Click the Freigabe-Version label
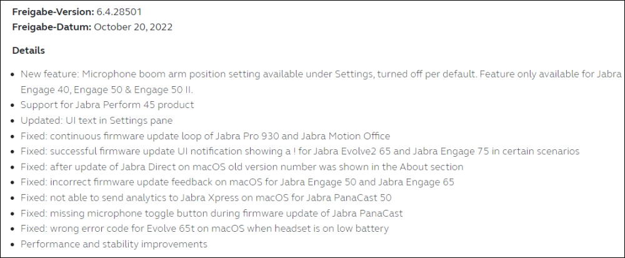The height and width of the screenshot is (258, 625). 53,12
